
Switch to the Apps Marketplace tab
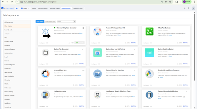pos(66,8)
